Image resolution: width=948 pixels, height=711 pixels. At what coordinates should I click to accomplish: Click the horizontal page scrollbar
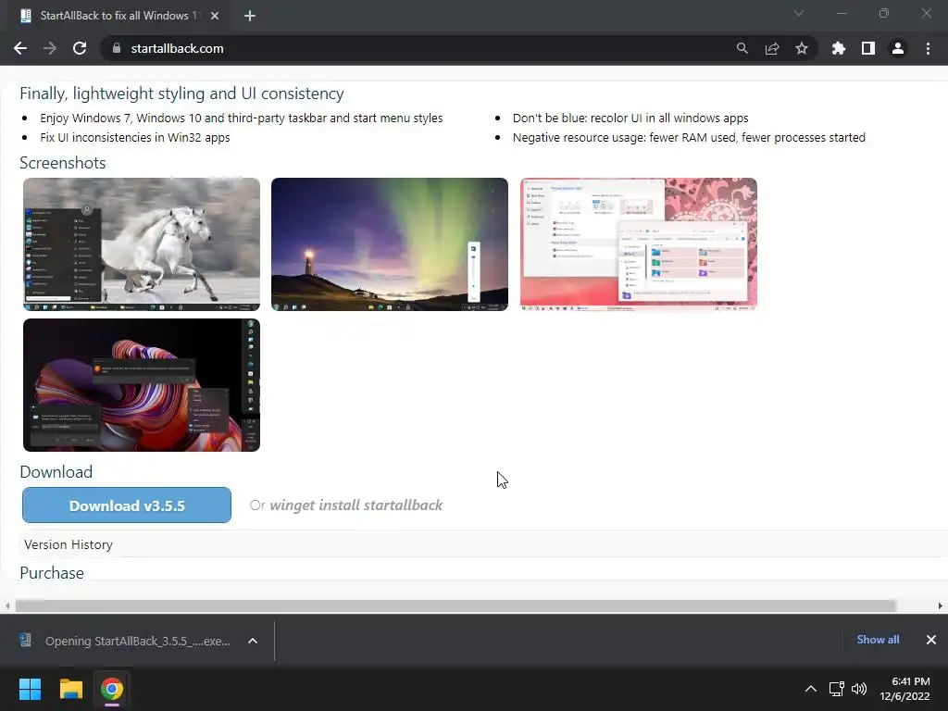(455, 605)
